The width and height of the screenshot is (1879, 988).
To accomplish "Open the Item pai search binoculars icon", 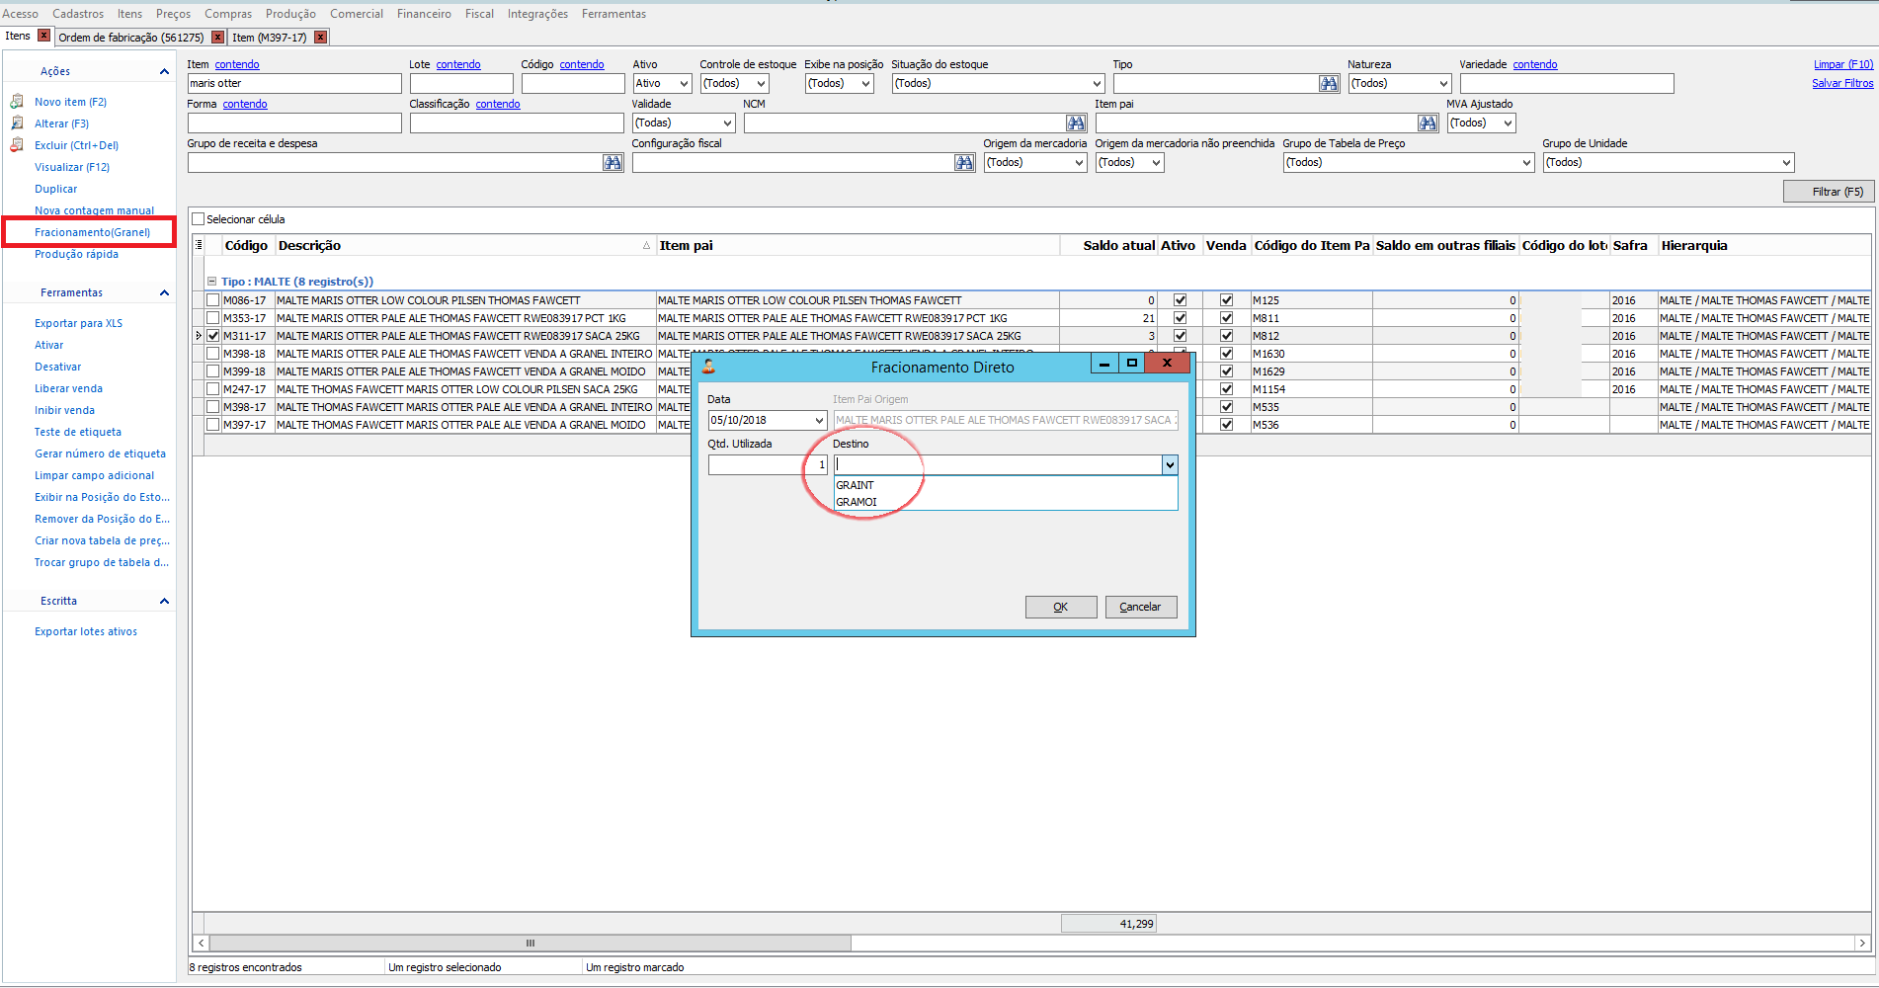I will 1428,123.
